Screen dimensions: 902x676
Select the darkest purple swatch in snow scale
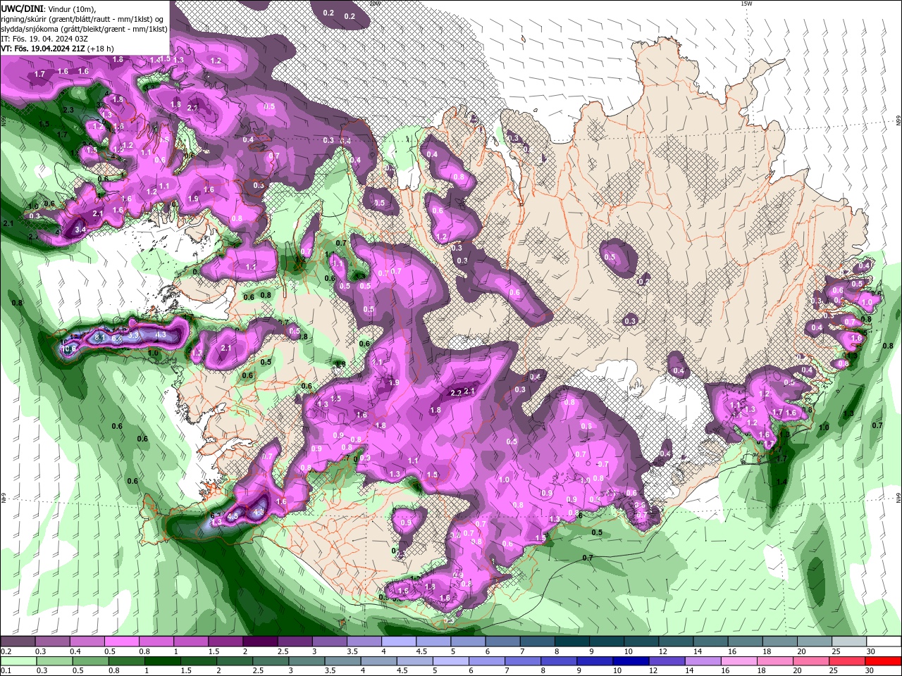click(259, 641)
